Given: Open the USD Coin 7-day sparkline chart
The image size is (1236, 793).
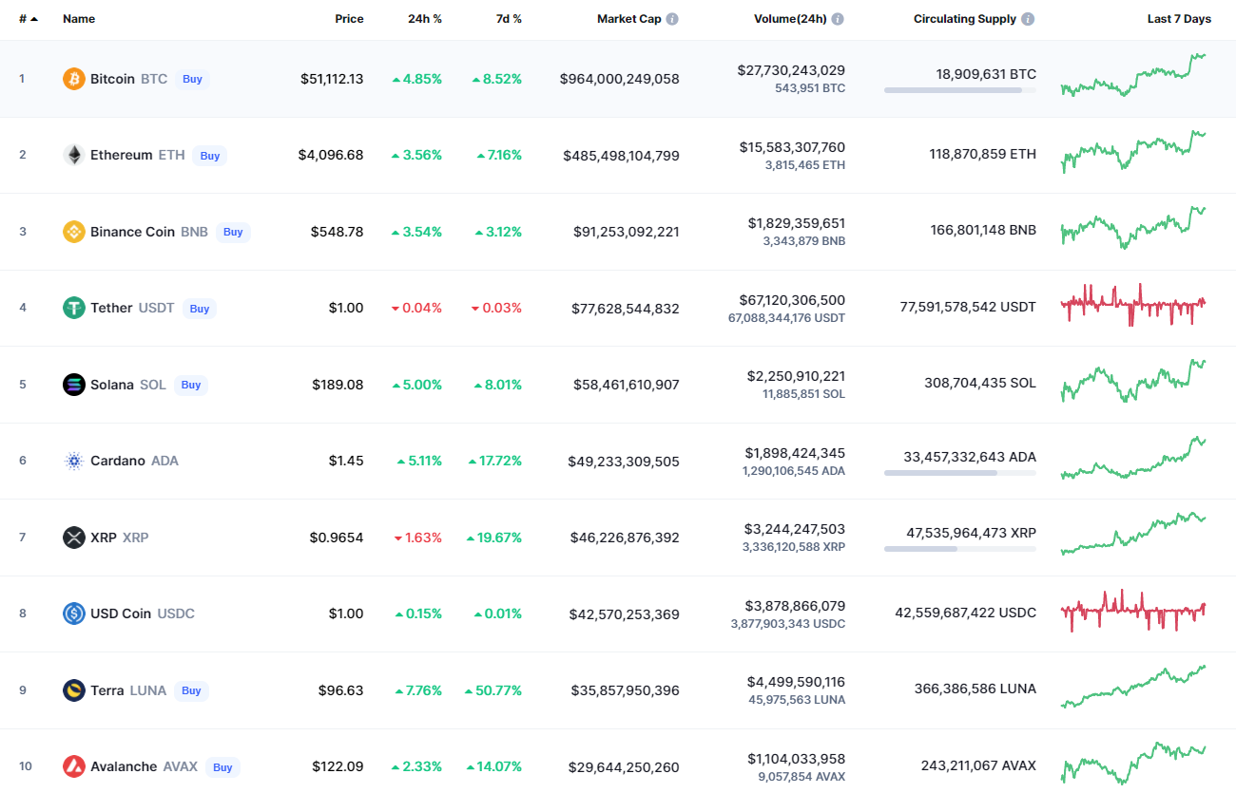Looking at the screenshot, I should pyautogui.click(x=1133, y=611).
